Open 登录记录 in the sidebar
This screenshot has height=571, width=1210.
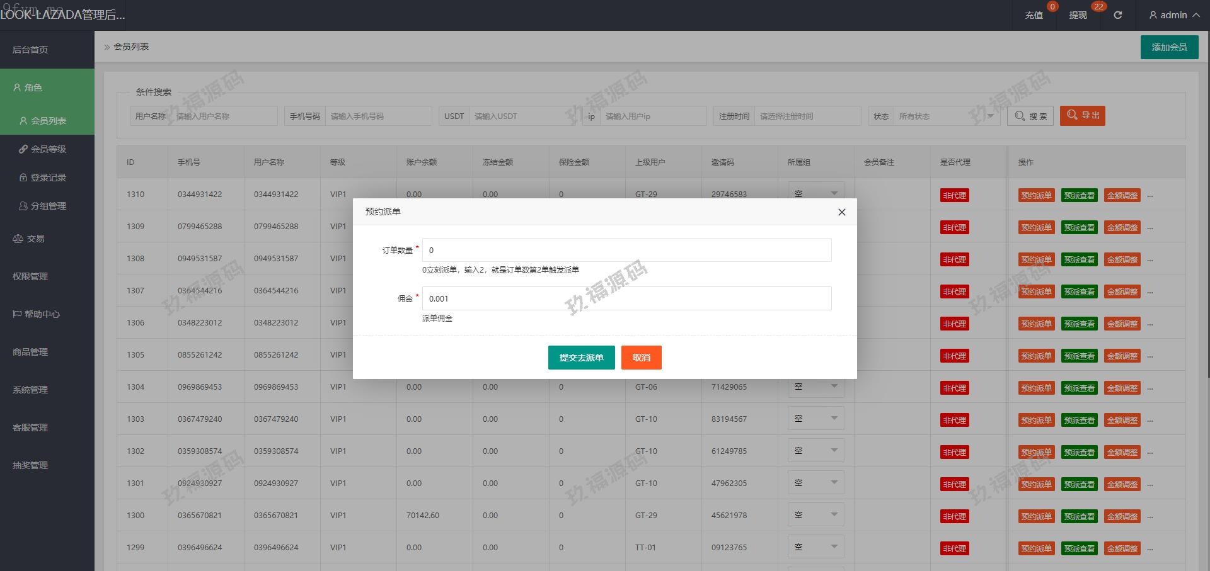pos(48,178)
